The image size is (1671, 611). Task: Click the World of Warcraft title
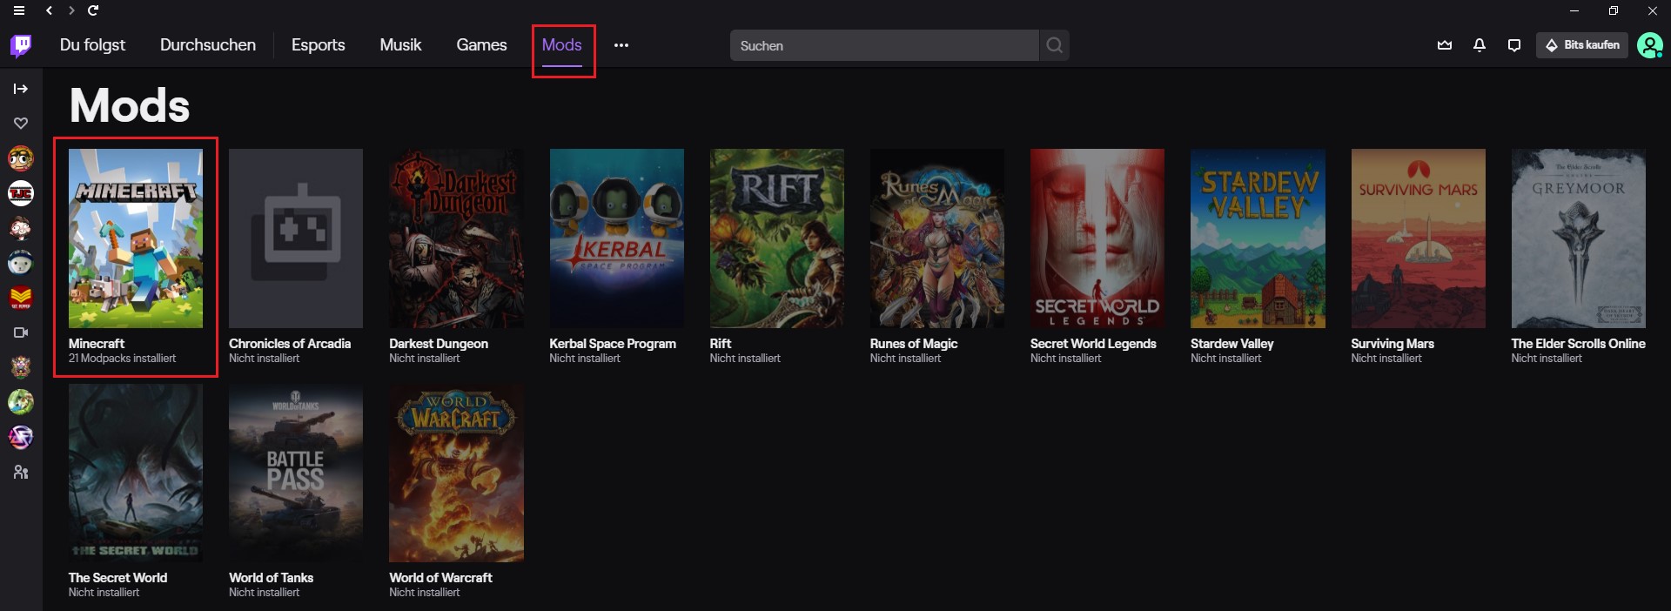pos(440,578)
